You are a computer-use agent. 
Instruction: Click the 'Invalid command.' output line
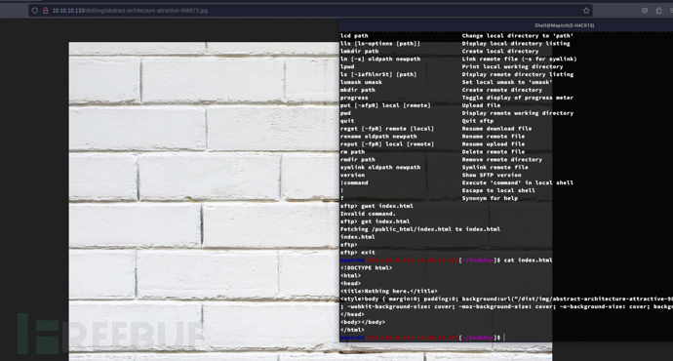(x=368, y=214)
